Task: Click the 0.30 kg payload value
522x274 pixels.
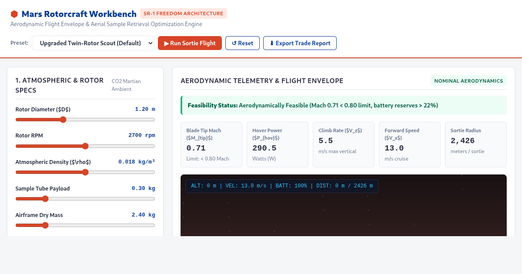Action: [144, 188]
